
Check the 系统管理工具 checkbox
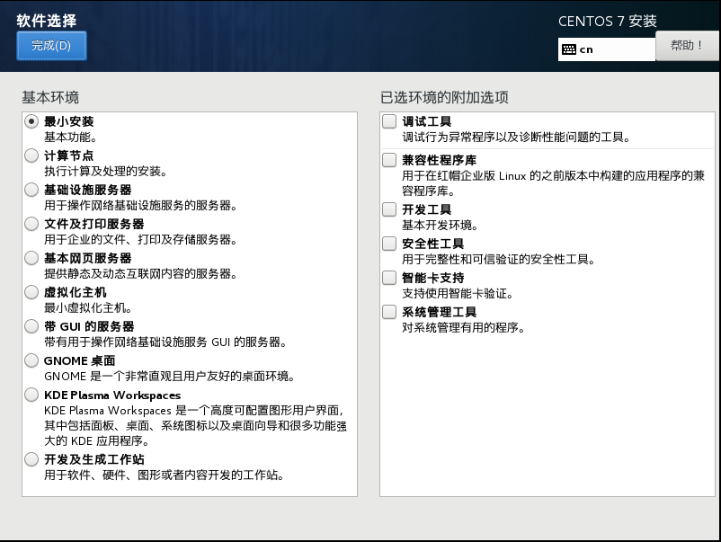click(389, 312)
